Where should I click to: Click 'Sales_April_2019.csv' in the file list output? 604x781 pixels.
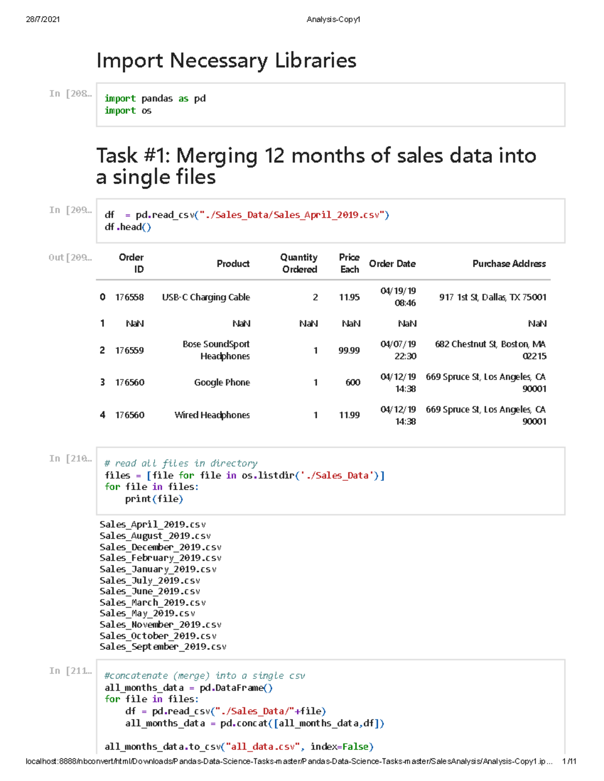click(153, 524)
